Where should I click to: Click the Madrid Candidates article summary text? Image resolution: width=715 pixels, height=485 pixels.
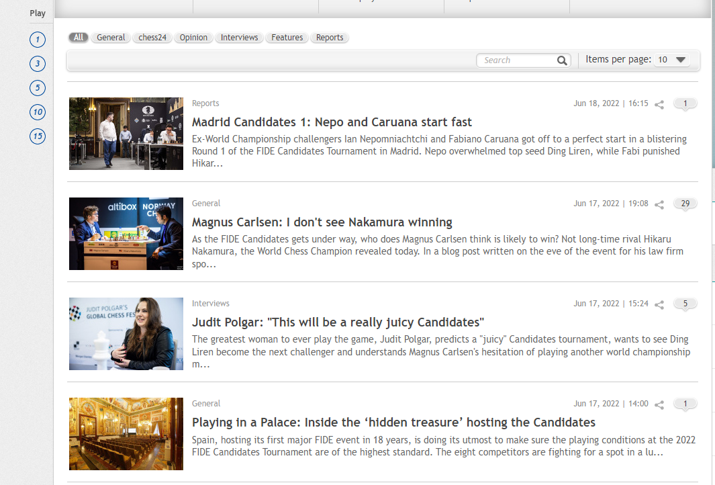[x=439, y=151]
